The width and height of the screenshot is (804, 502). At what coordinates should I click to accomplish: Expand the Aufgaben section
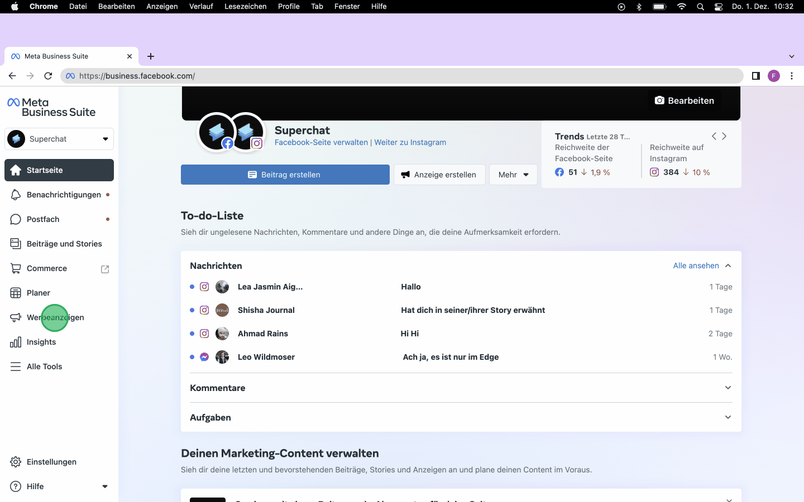pyautogui.click(x=728, y=417)
